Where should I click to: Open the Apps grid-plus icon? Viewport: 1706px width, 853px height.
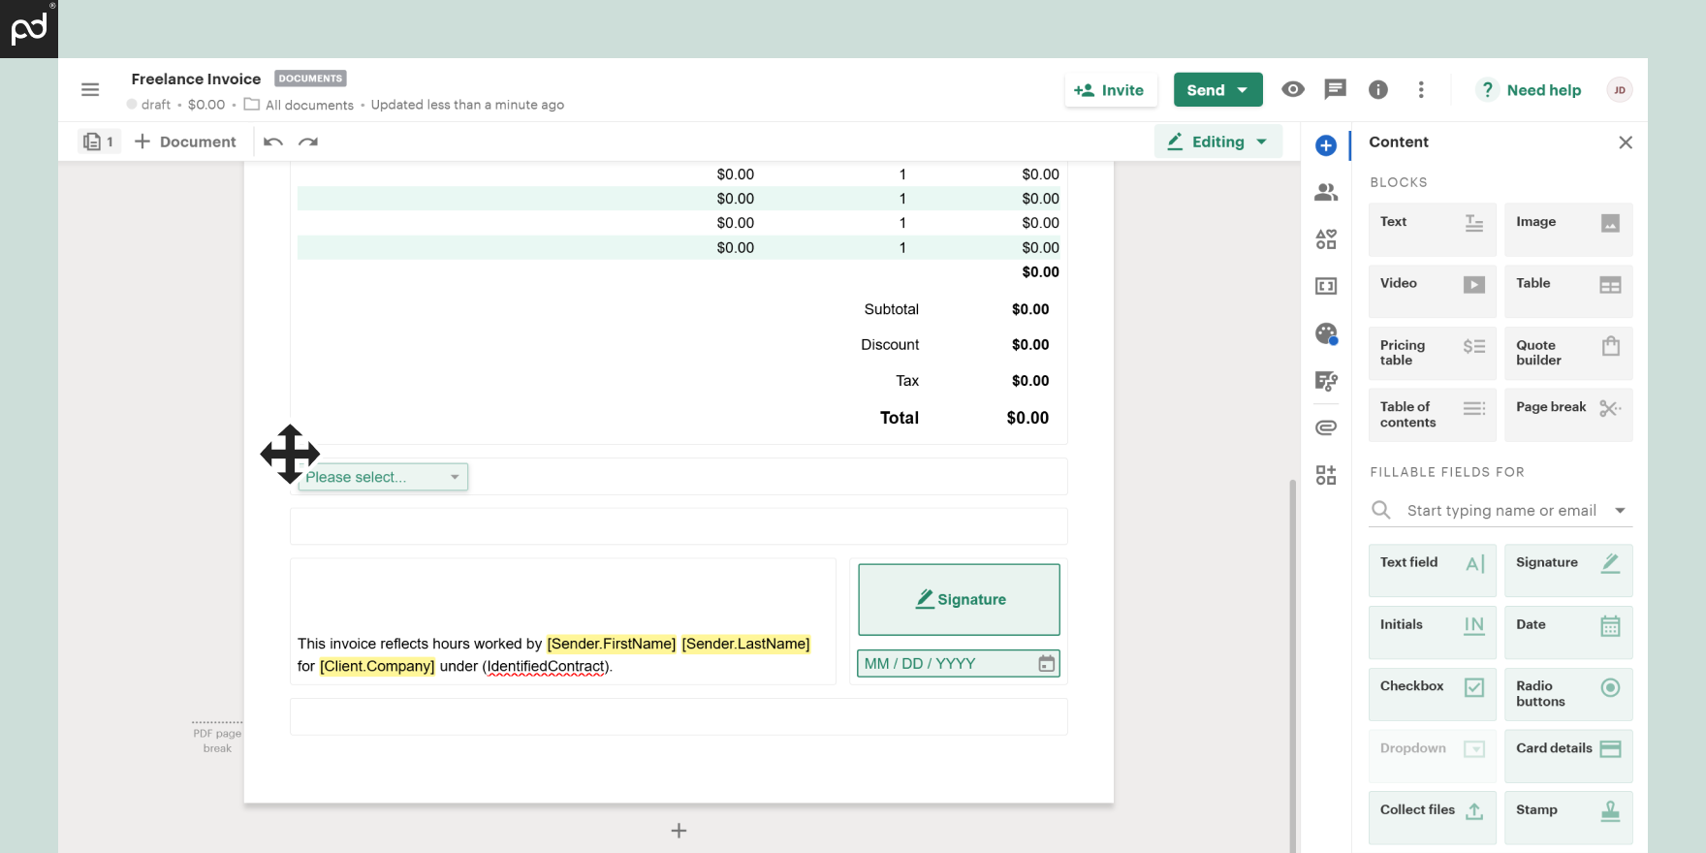tap(1326, 475)
